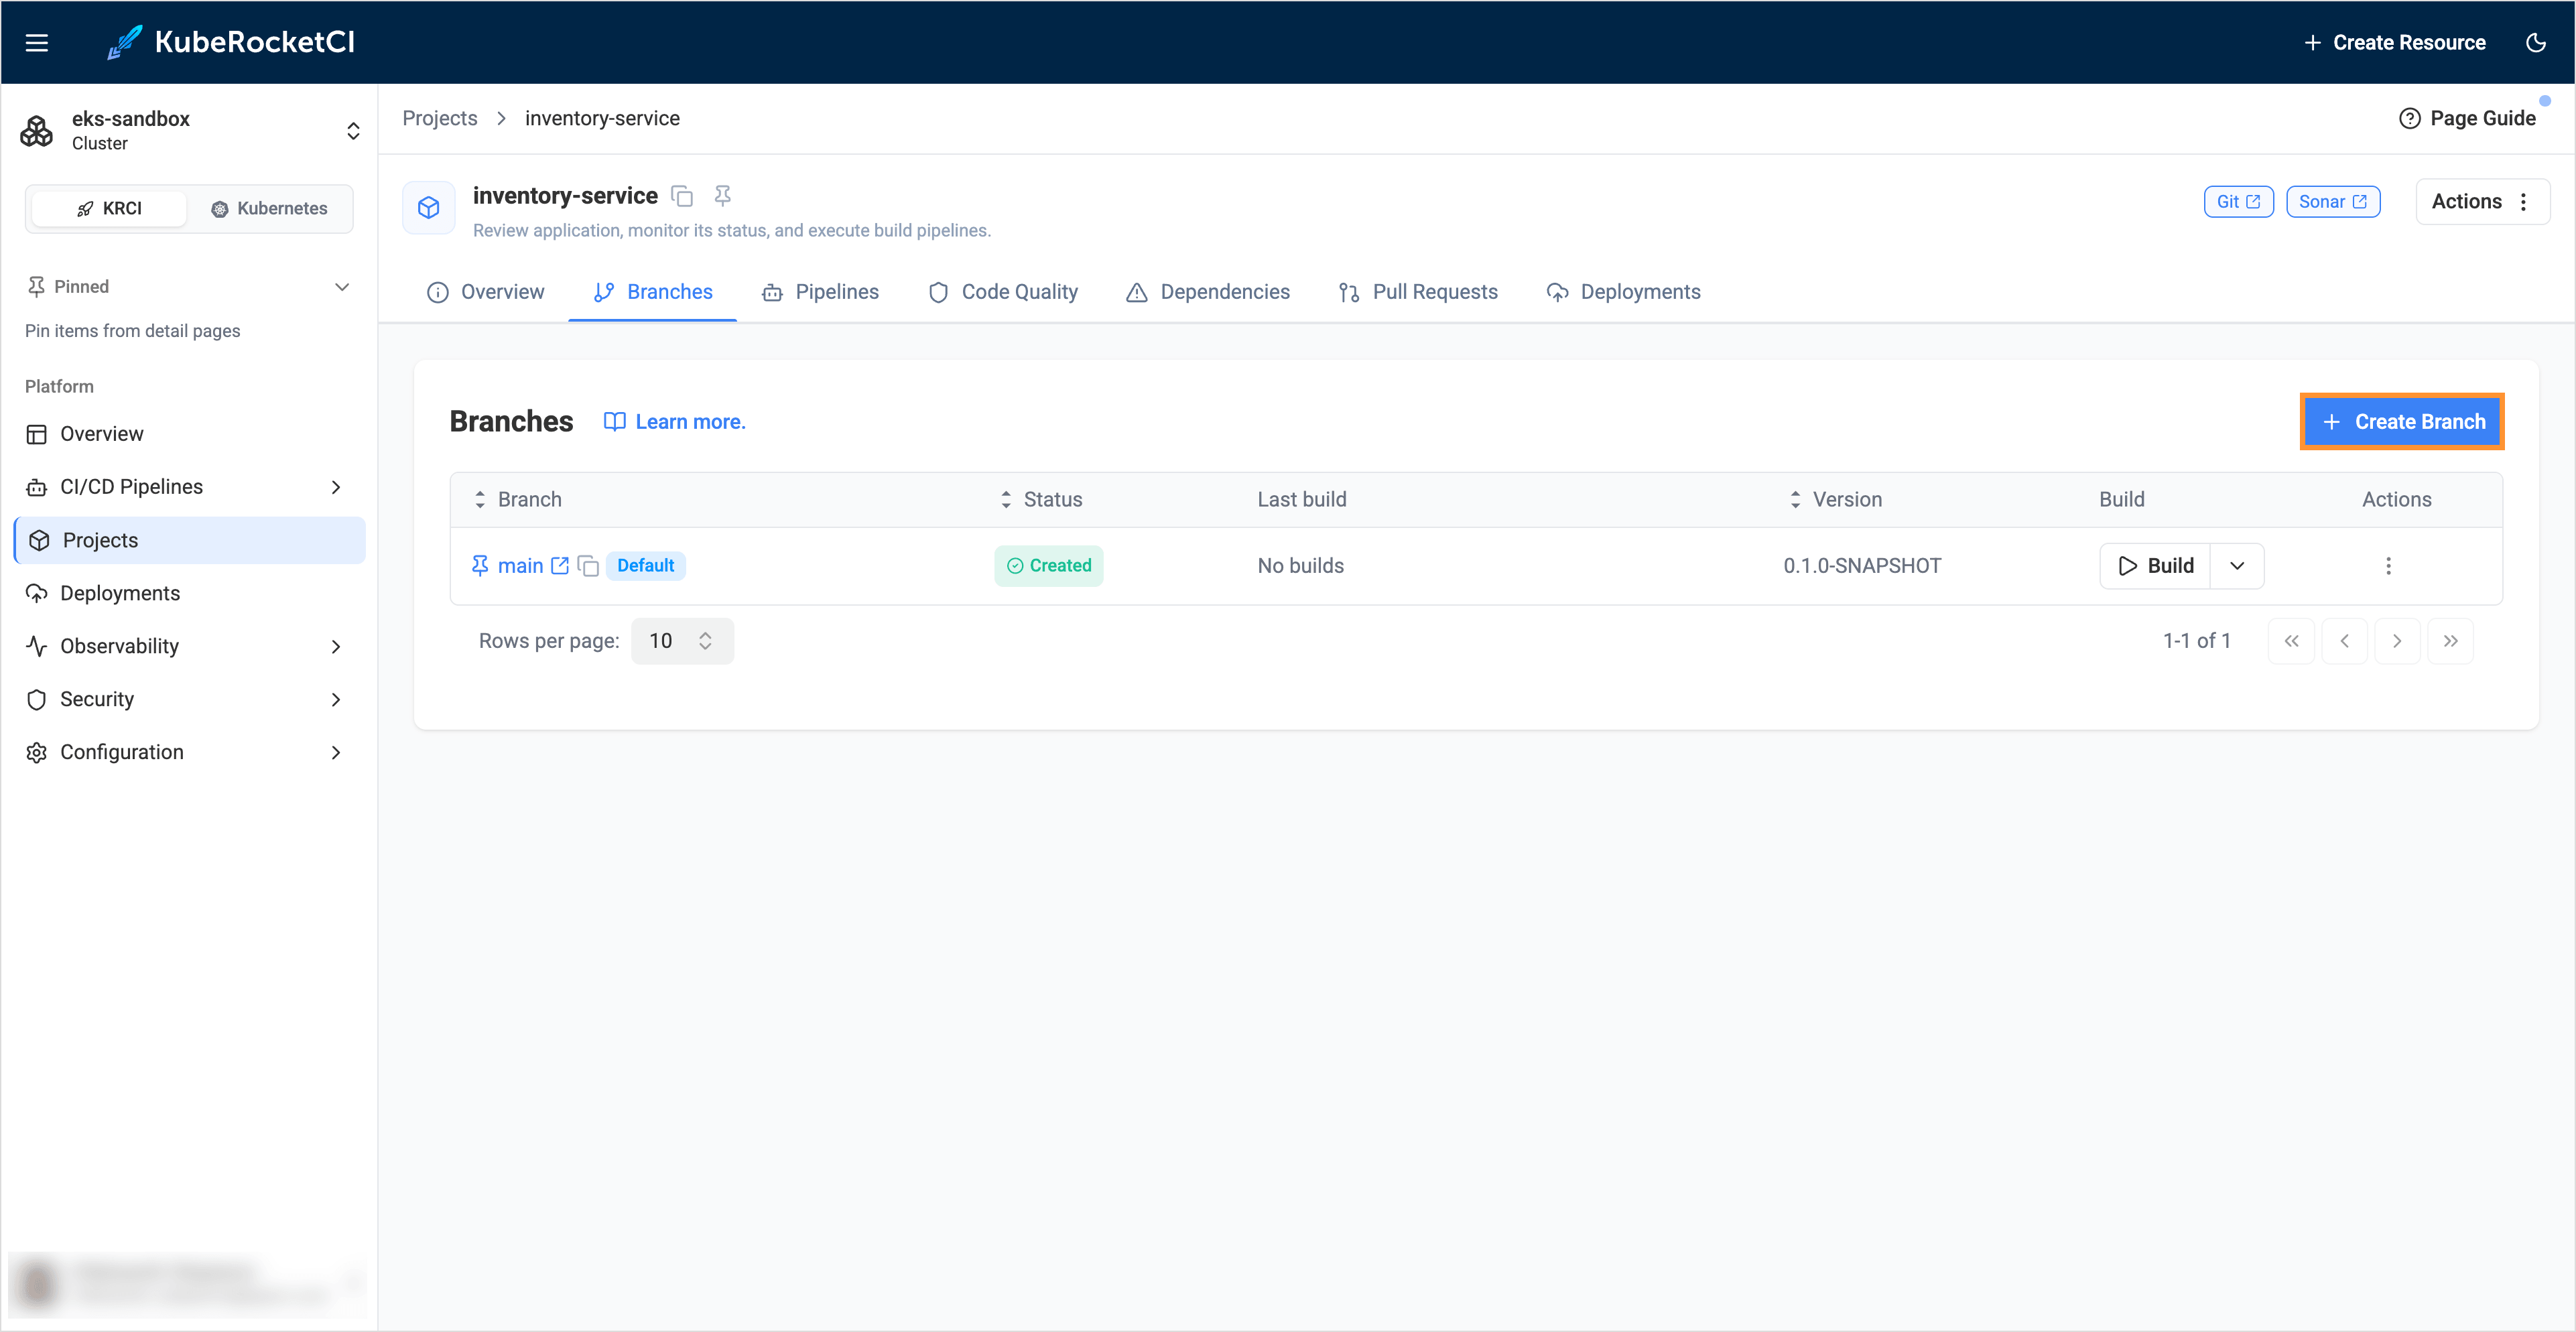This screenshot has height=1332, width=2576.
Task: Open the eks-sandbox cluster switcher
Action: (x=189, y=130)
